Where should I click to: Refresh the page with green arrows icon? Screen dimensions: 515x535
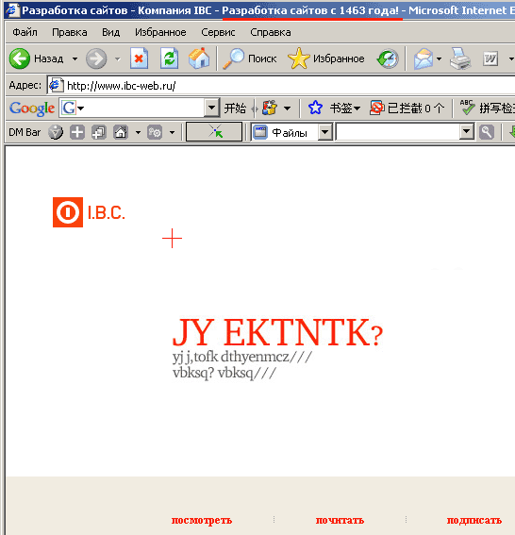click(x=169, y=59)
